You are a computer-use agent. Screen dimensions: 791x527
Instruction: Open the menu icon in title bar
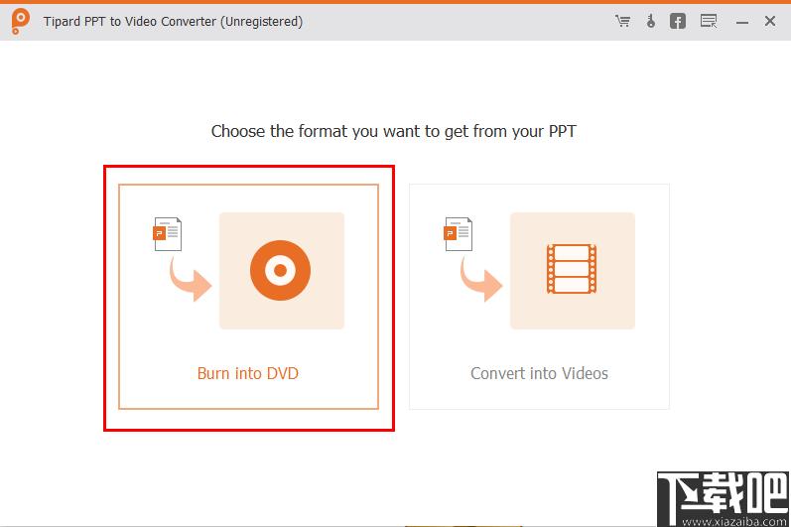pos(709,21)
